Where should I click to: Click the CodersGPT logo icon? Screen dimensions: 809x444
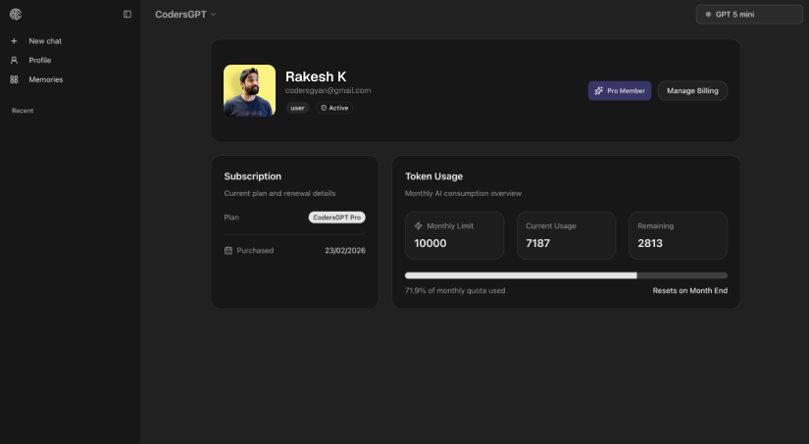tap(16, 15)
